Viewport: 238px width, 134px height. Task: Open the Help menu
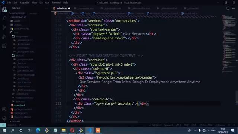(x=65, y=3)
